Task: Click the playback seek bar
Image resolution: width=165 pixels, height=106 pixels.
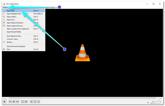Action: [82, 98]
